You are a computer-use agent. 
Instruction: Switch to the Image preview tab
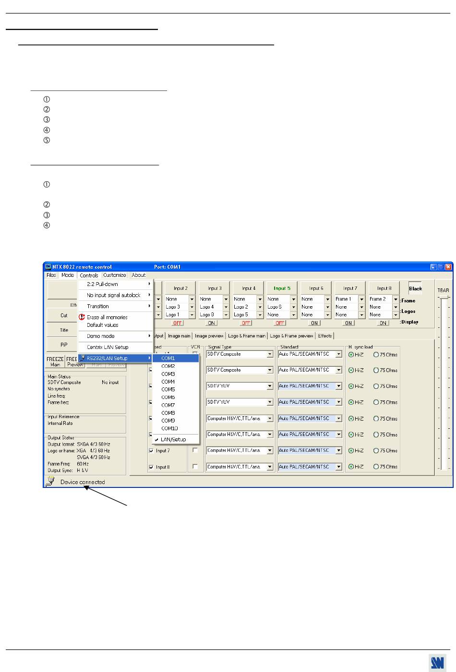pyautogui.click(x=209, y=336)
